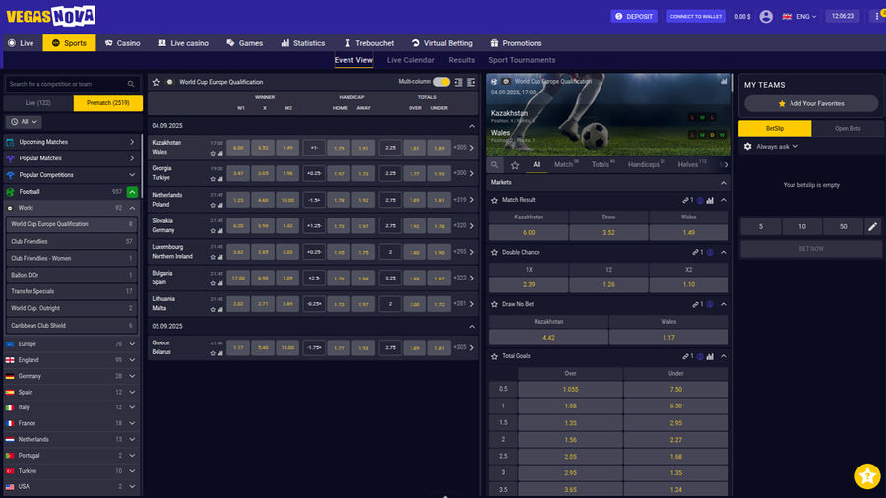The image size is (886, 498).
Task: Open Upcoming Matches list
Action: pyautogui.click(x=72, y=143)
